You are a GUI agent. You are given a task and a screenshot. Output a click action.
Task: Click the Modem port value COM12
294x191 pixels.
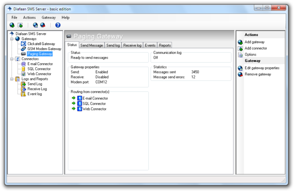pos(101,82)
